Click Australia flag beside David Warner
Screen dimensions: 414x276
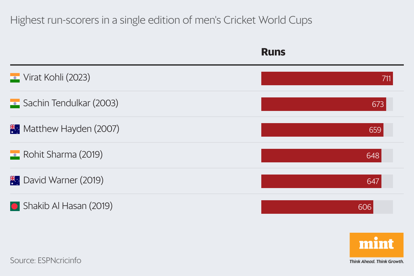(15, 181)
